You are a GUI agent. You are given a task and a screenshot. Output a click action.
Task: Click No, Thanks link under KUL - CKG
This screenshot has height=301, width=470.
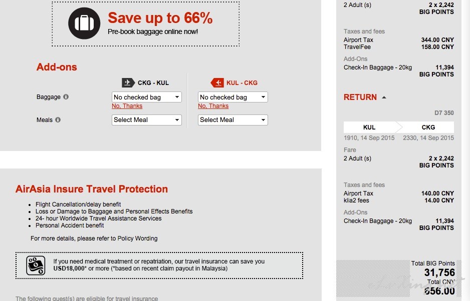click(x=213, y=106)
